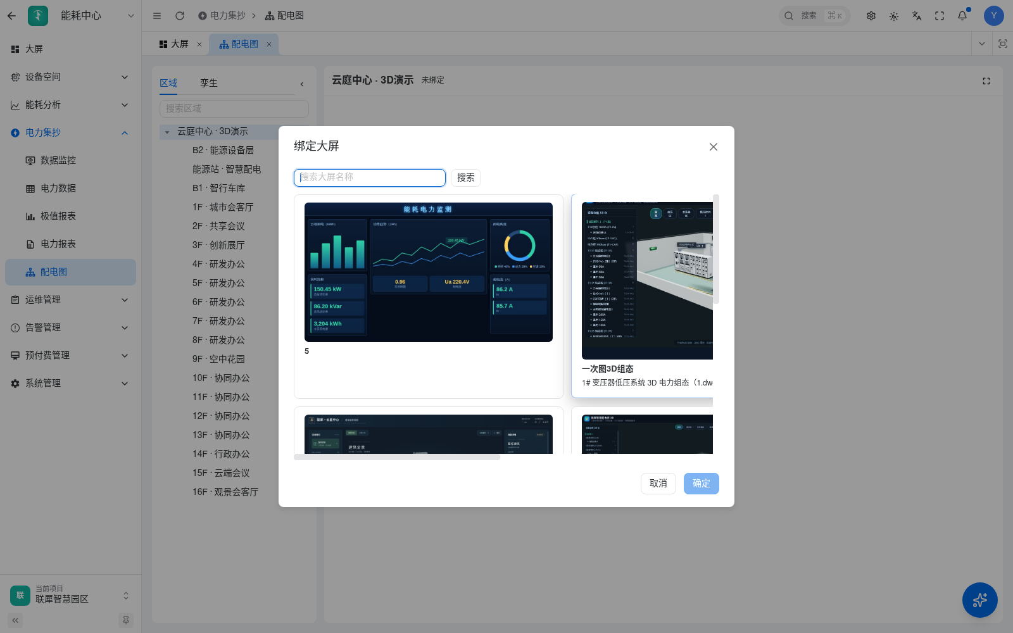Close the 配电图 tab
This screenshot has width=1013, height=633.
(269, 44)
